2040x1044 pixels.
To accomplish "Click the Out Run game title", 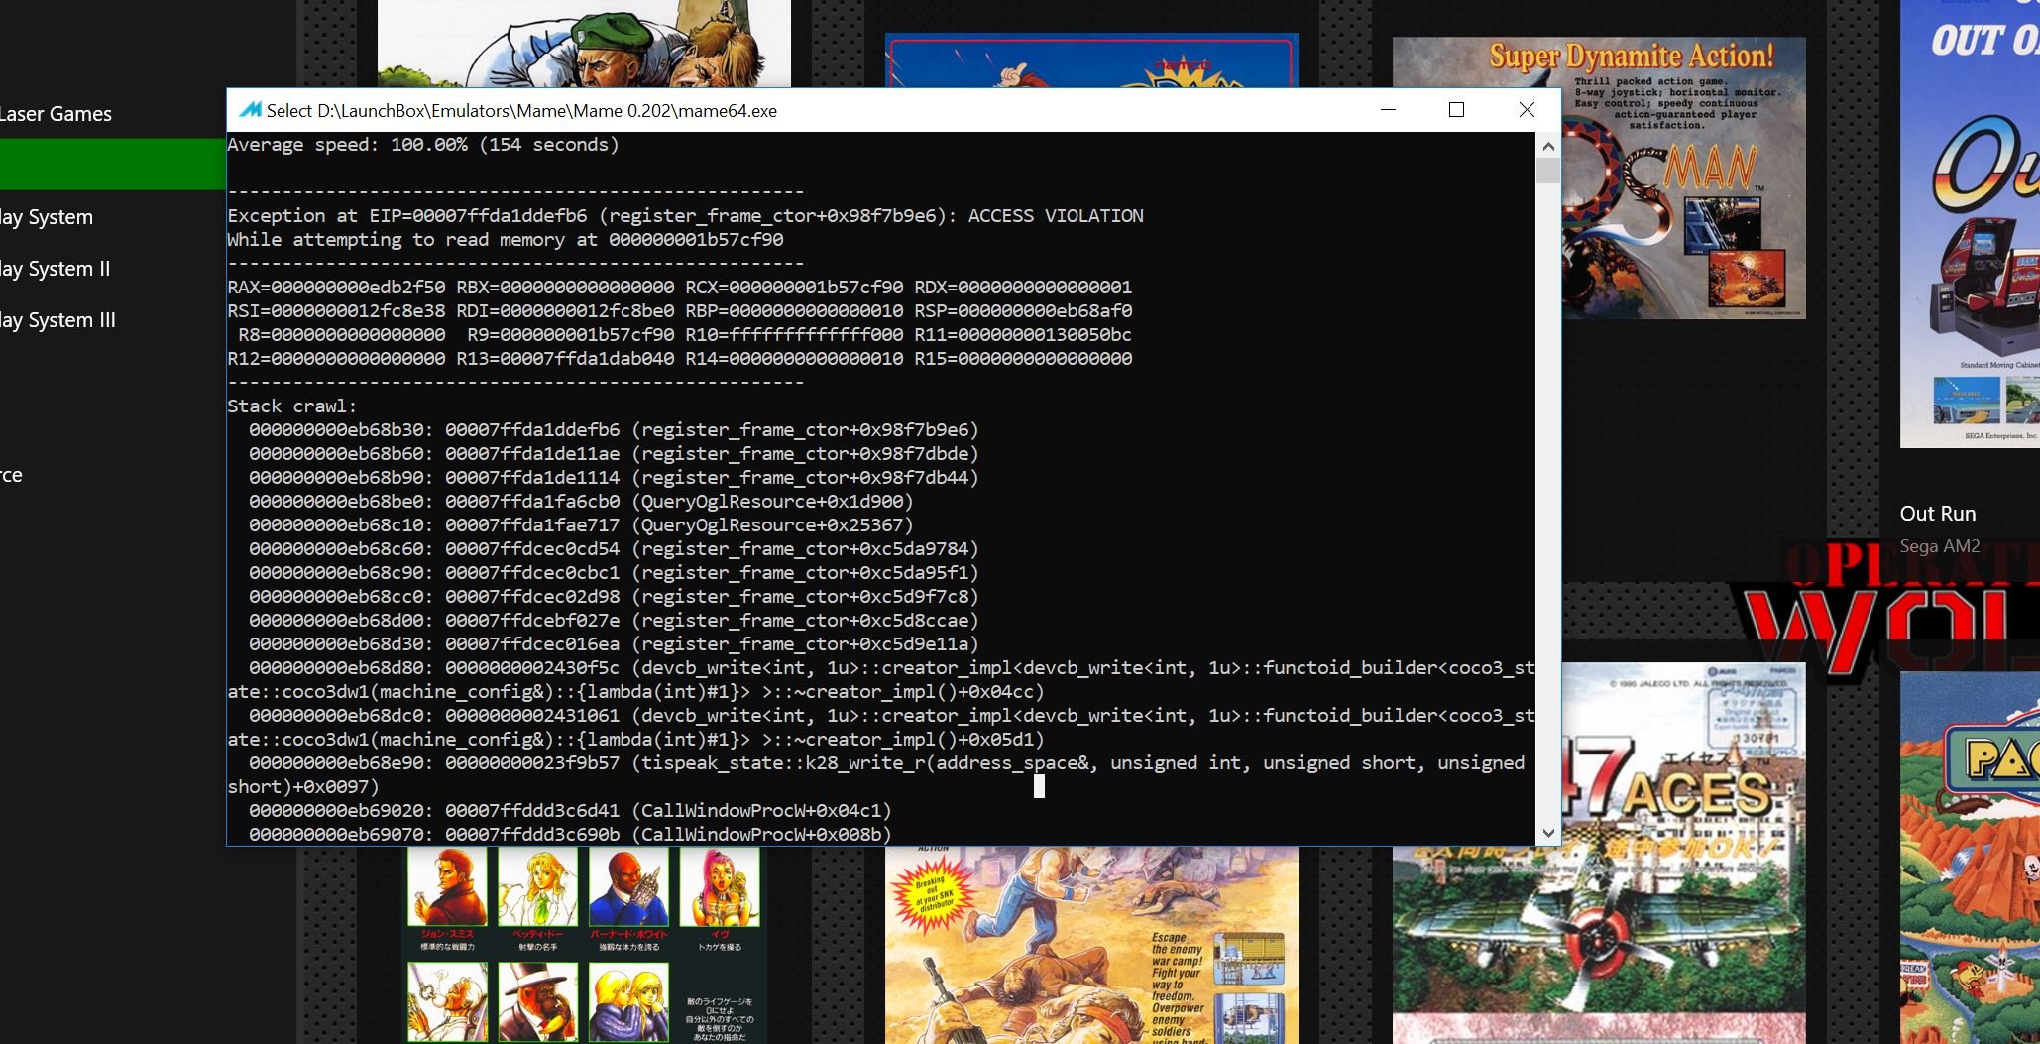I will coord(1938,514).
